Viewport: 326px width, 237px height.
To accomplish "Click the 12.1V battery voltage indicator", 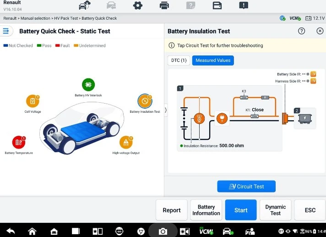I will click(x=315, y=18).
